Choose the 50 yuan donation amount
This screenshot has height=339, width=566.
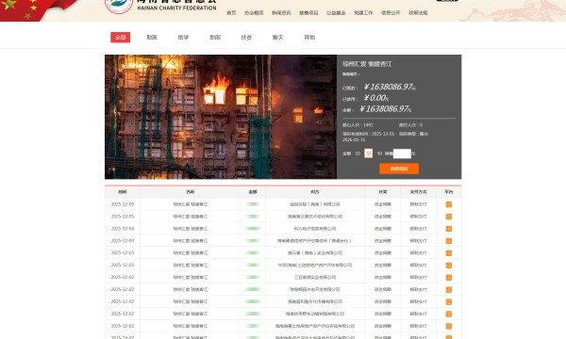click(x=379, y=153)
